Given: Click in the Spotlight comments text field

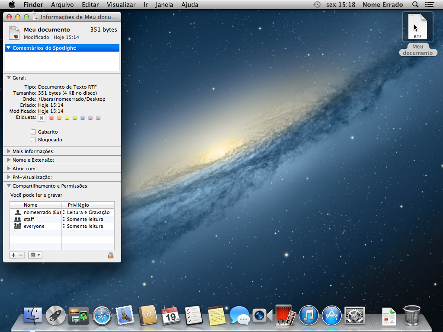Looking at the screenshot, I should (62, 61).
